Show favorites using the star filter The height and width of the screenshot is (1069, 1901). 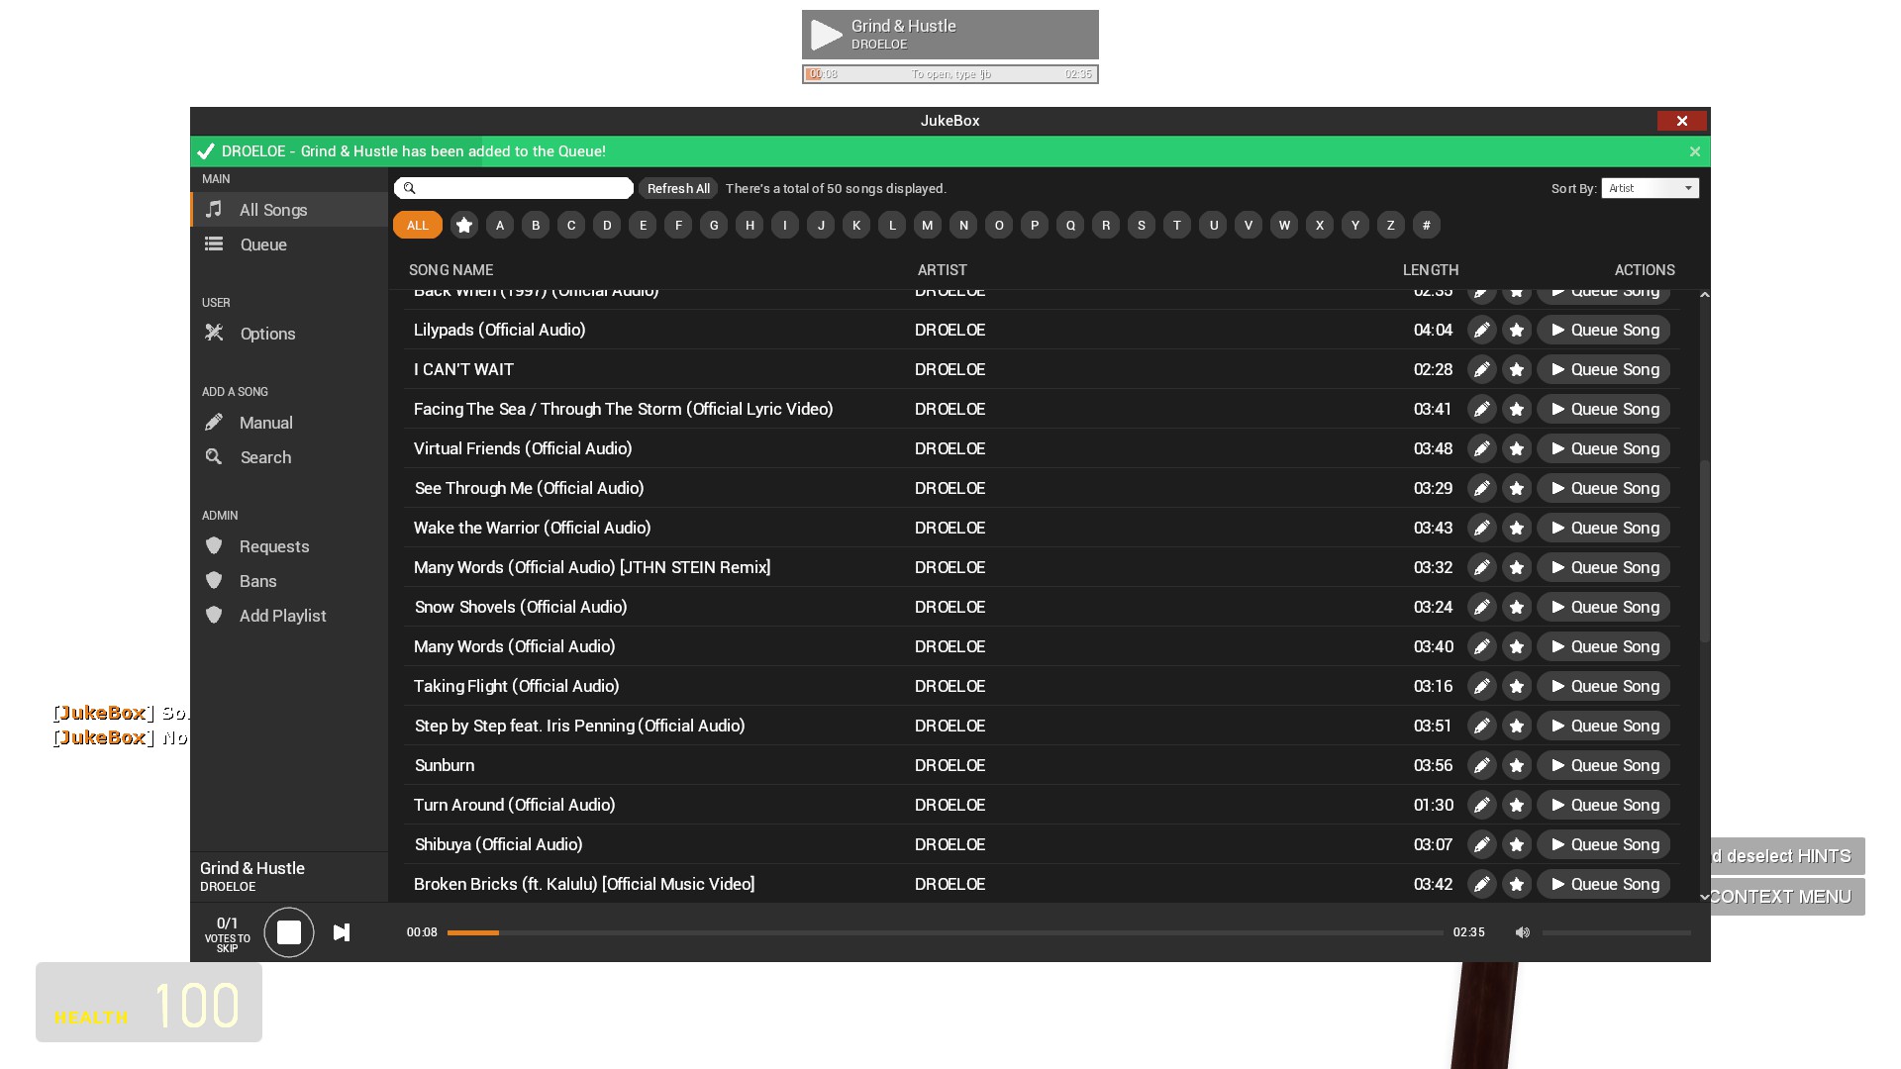click(x=463, y=225)
